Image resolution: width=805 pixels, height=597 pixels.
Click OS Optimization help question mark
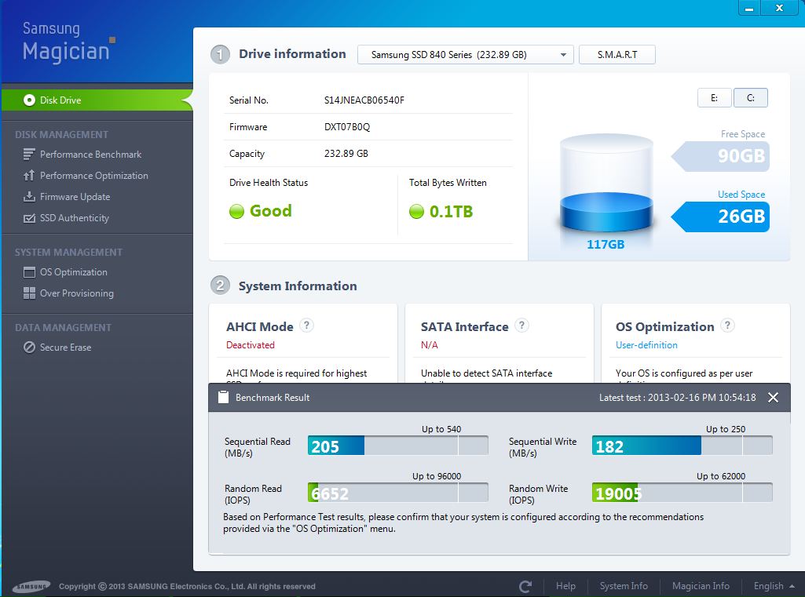click(x=727, y=325)
